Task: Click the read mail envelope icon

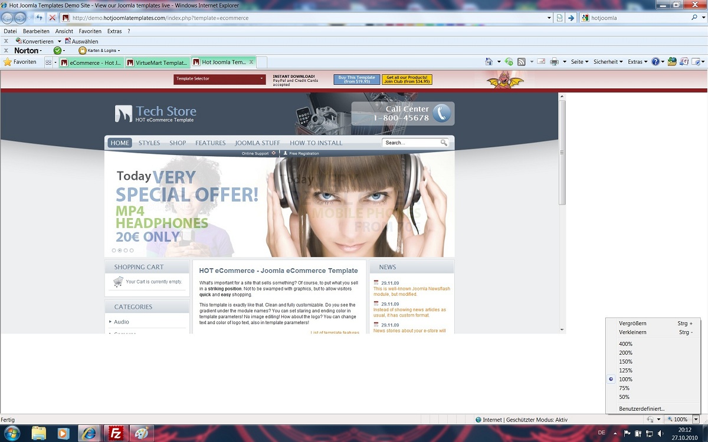Action: (x=541, y=62)
